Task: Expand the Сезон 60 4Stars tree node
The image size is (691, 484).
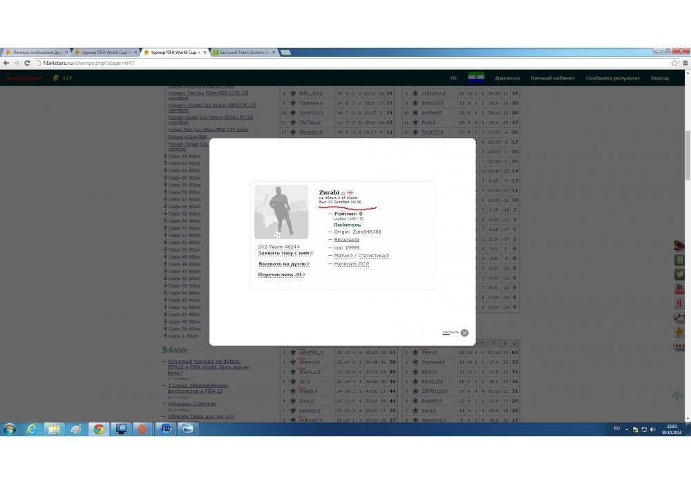Action: point(165,178)
